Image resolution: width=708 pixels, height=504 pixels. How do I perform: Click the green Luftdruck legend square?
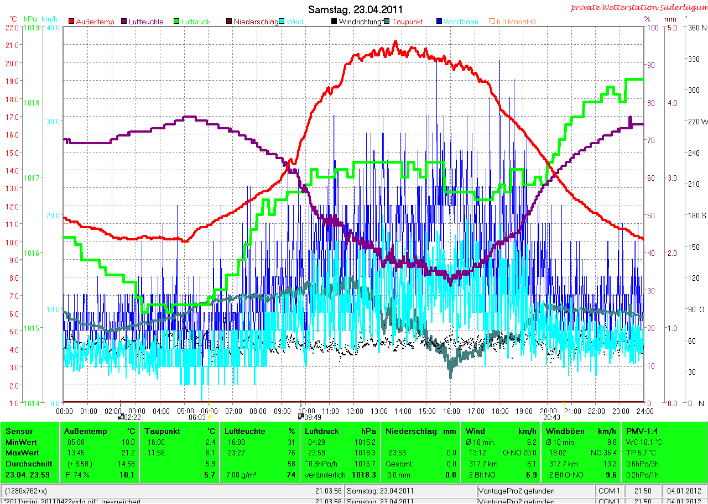click(x=178, y=22)
